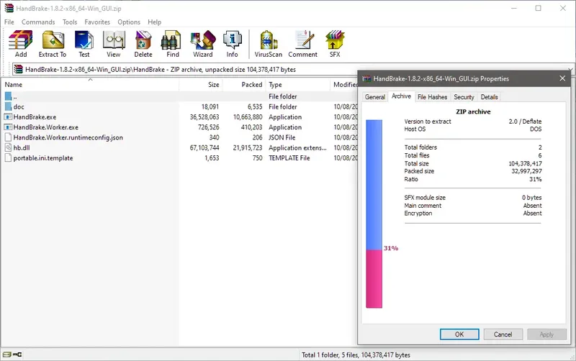
Task: Click the Add toolbar icon
Action: click(21, 40)
